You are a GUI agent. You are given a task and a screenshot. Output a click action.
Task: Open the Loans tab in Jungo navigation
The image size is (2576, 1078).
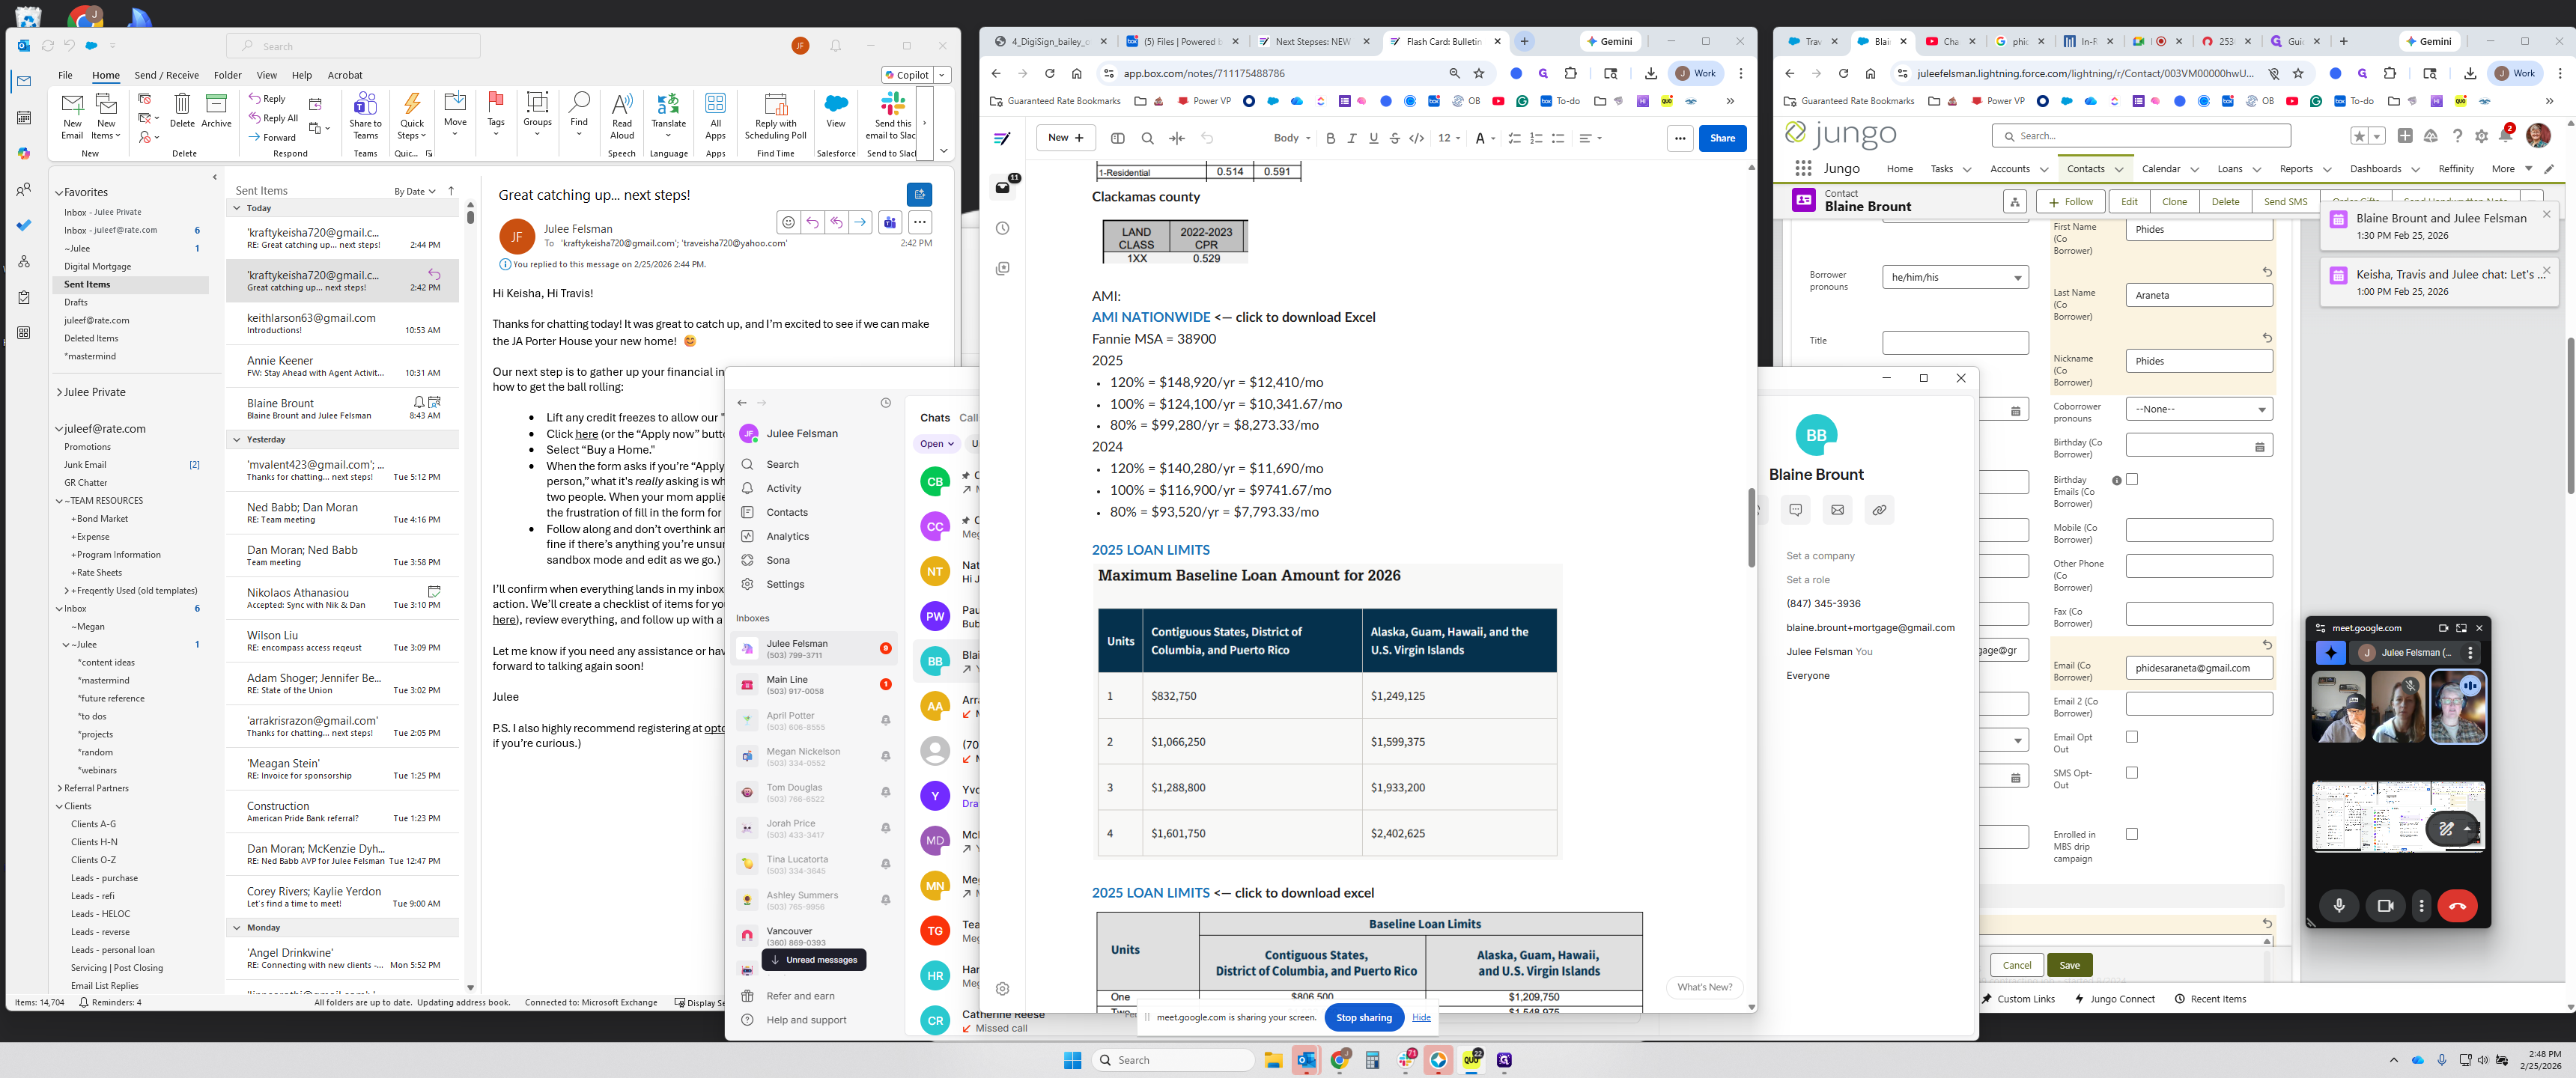tap(2229, 169)
